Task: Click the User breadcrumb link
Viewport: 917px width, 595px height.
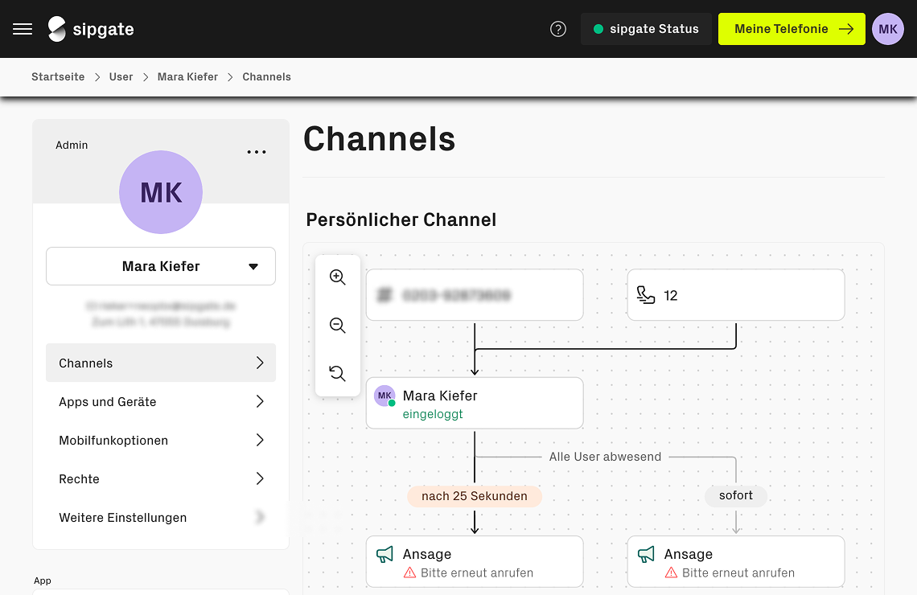Action: pos(121,77)
